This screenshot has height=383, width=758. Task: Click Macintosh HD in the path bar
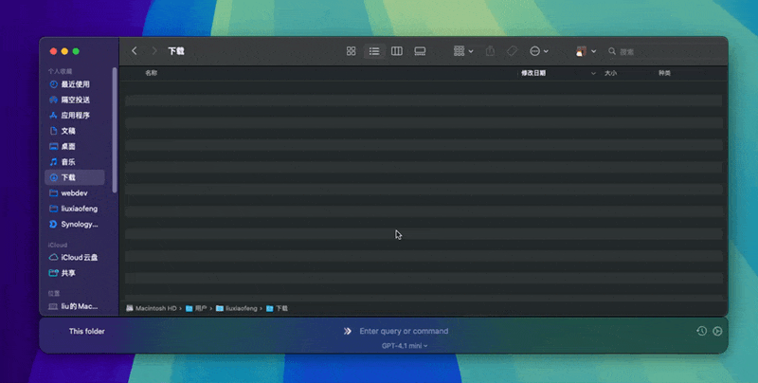click(152, 308)
